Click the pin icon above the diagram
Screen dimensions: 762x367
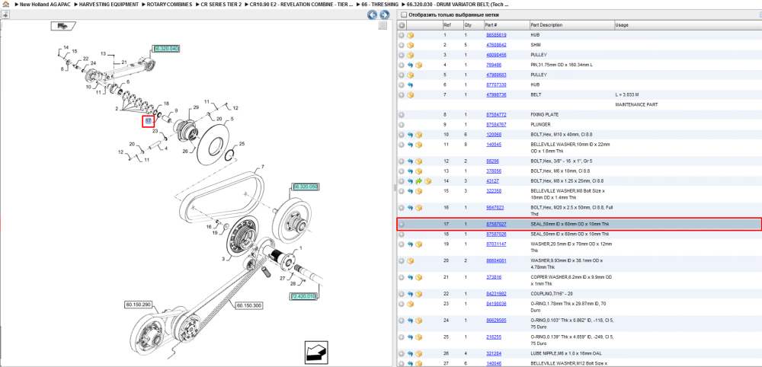tap(5, 15)
